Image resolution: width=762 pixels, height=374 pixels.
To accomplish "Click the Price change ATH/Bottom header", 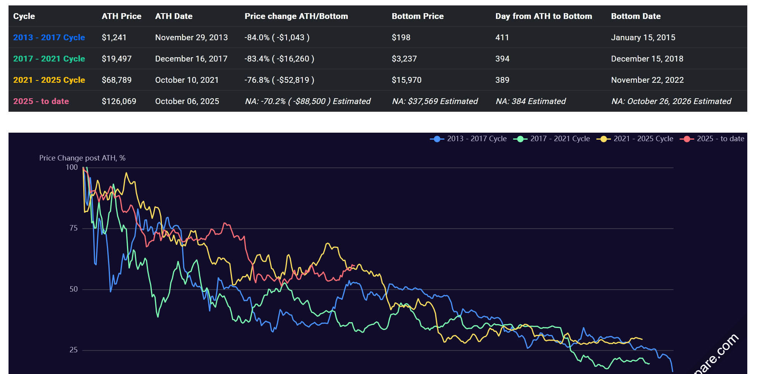I will [296, 16].
